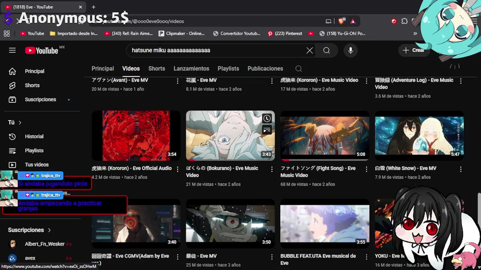This screenshot has width=481, height=270.
Task: Play the Bokurano video thumbnail
Action: [x=230, y=135]
